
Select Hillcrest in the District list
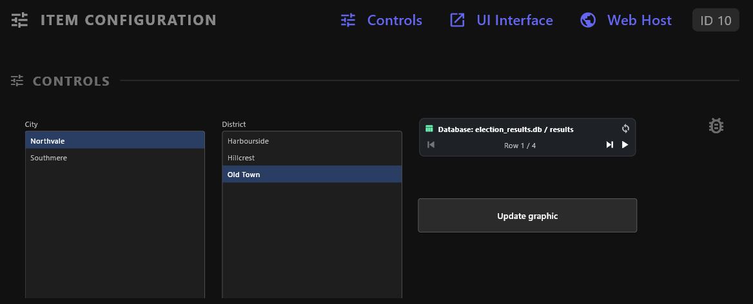click(311, 158)
